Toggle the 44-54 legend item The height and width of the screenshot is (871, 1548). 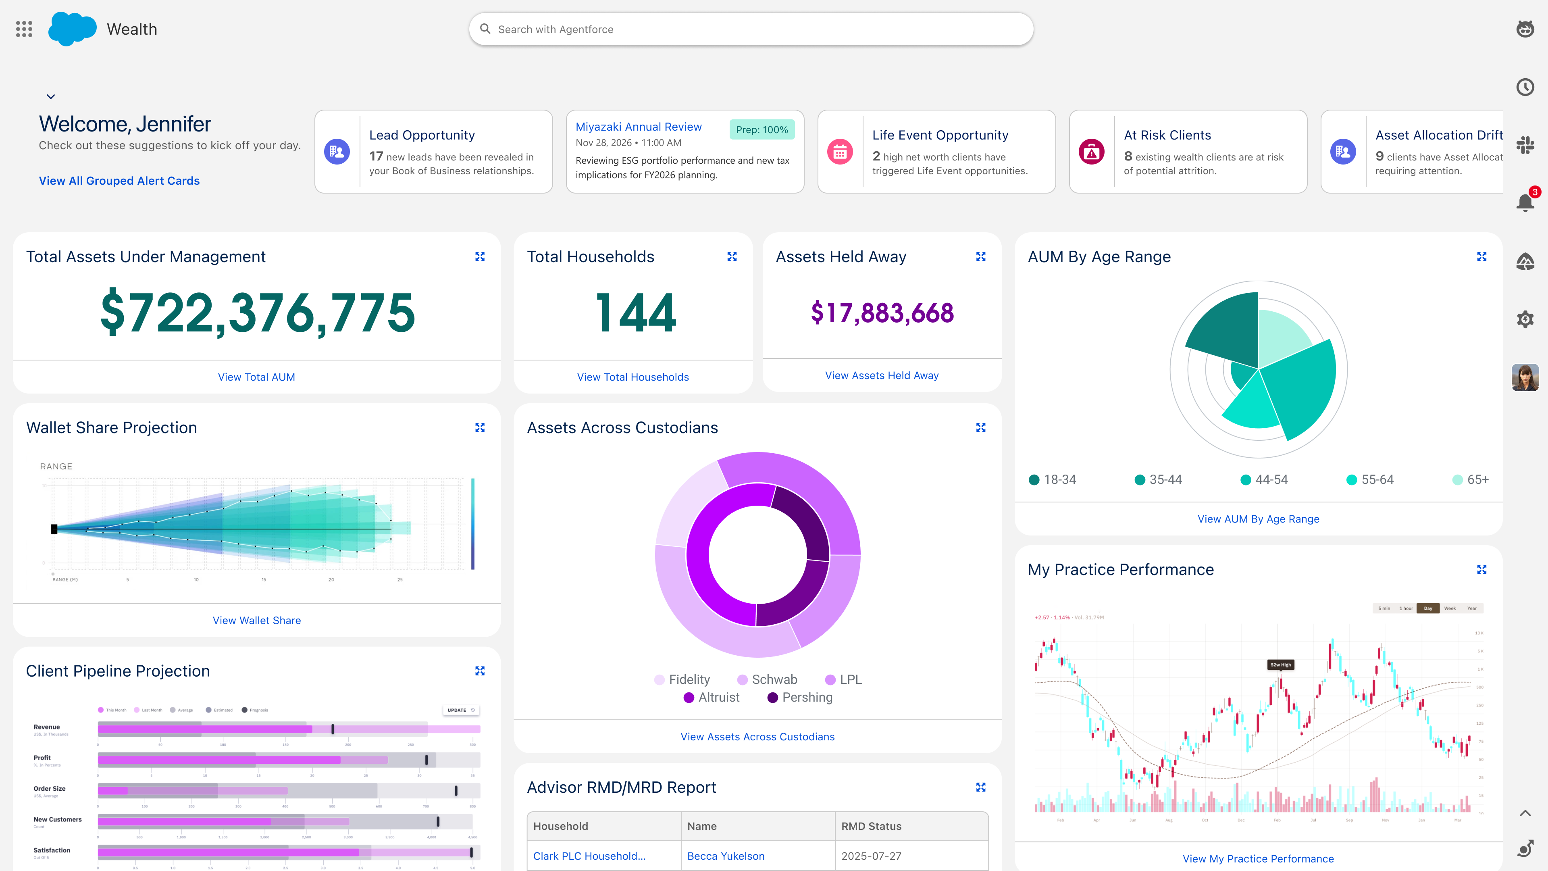tap(1264, 480)
